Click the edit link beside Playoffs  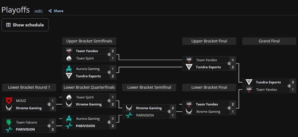[x=38, y=11]
